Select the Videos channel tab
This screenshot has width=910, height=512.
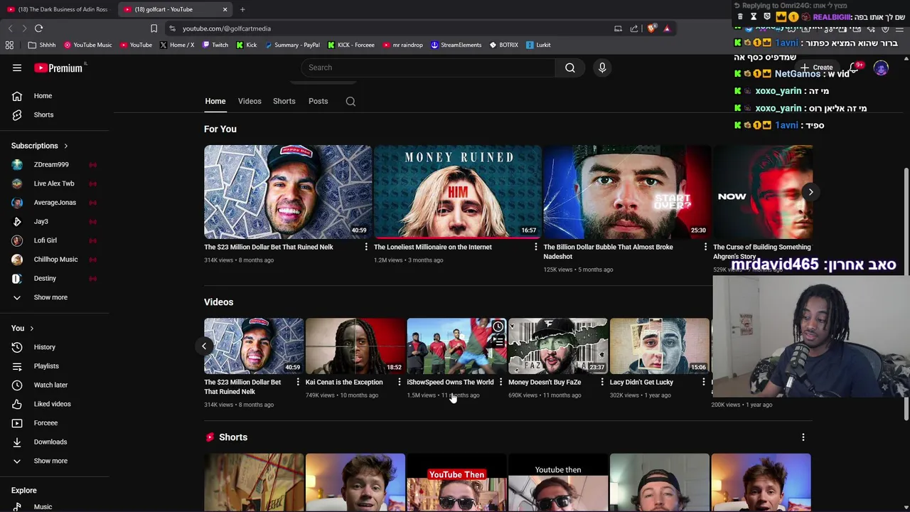(250, 101)
